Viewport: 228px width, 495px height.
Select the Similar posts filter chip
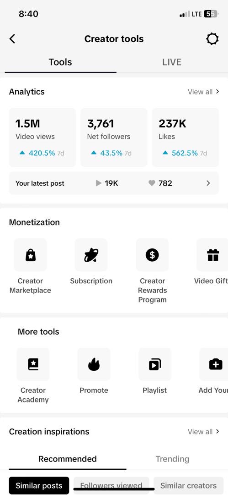pos(39,485)
